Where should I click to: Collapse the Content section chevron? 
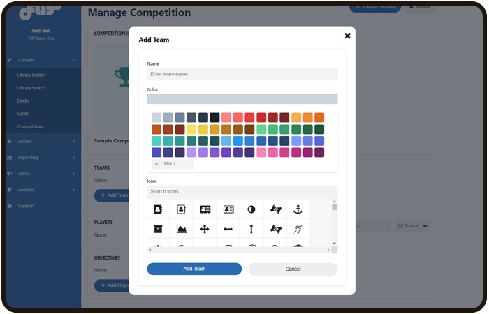(74, 60)
